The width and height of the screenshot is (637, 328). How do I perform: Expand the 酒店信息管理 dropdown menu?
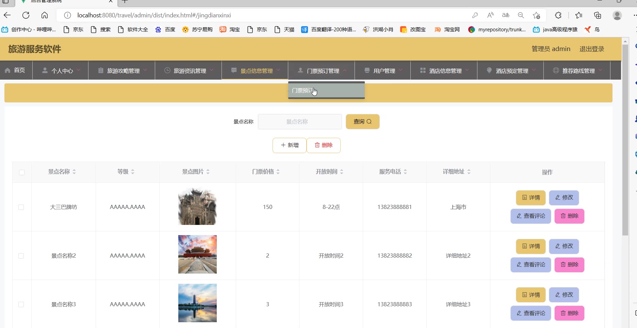pos(444,71)
